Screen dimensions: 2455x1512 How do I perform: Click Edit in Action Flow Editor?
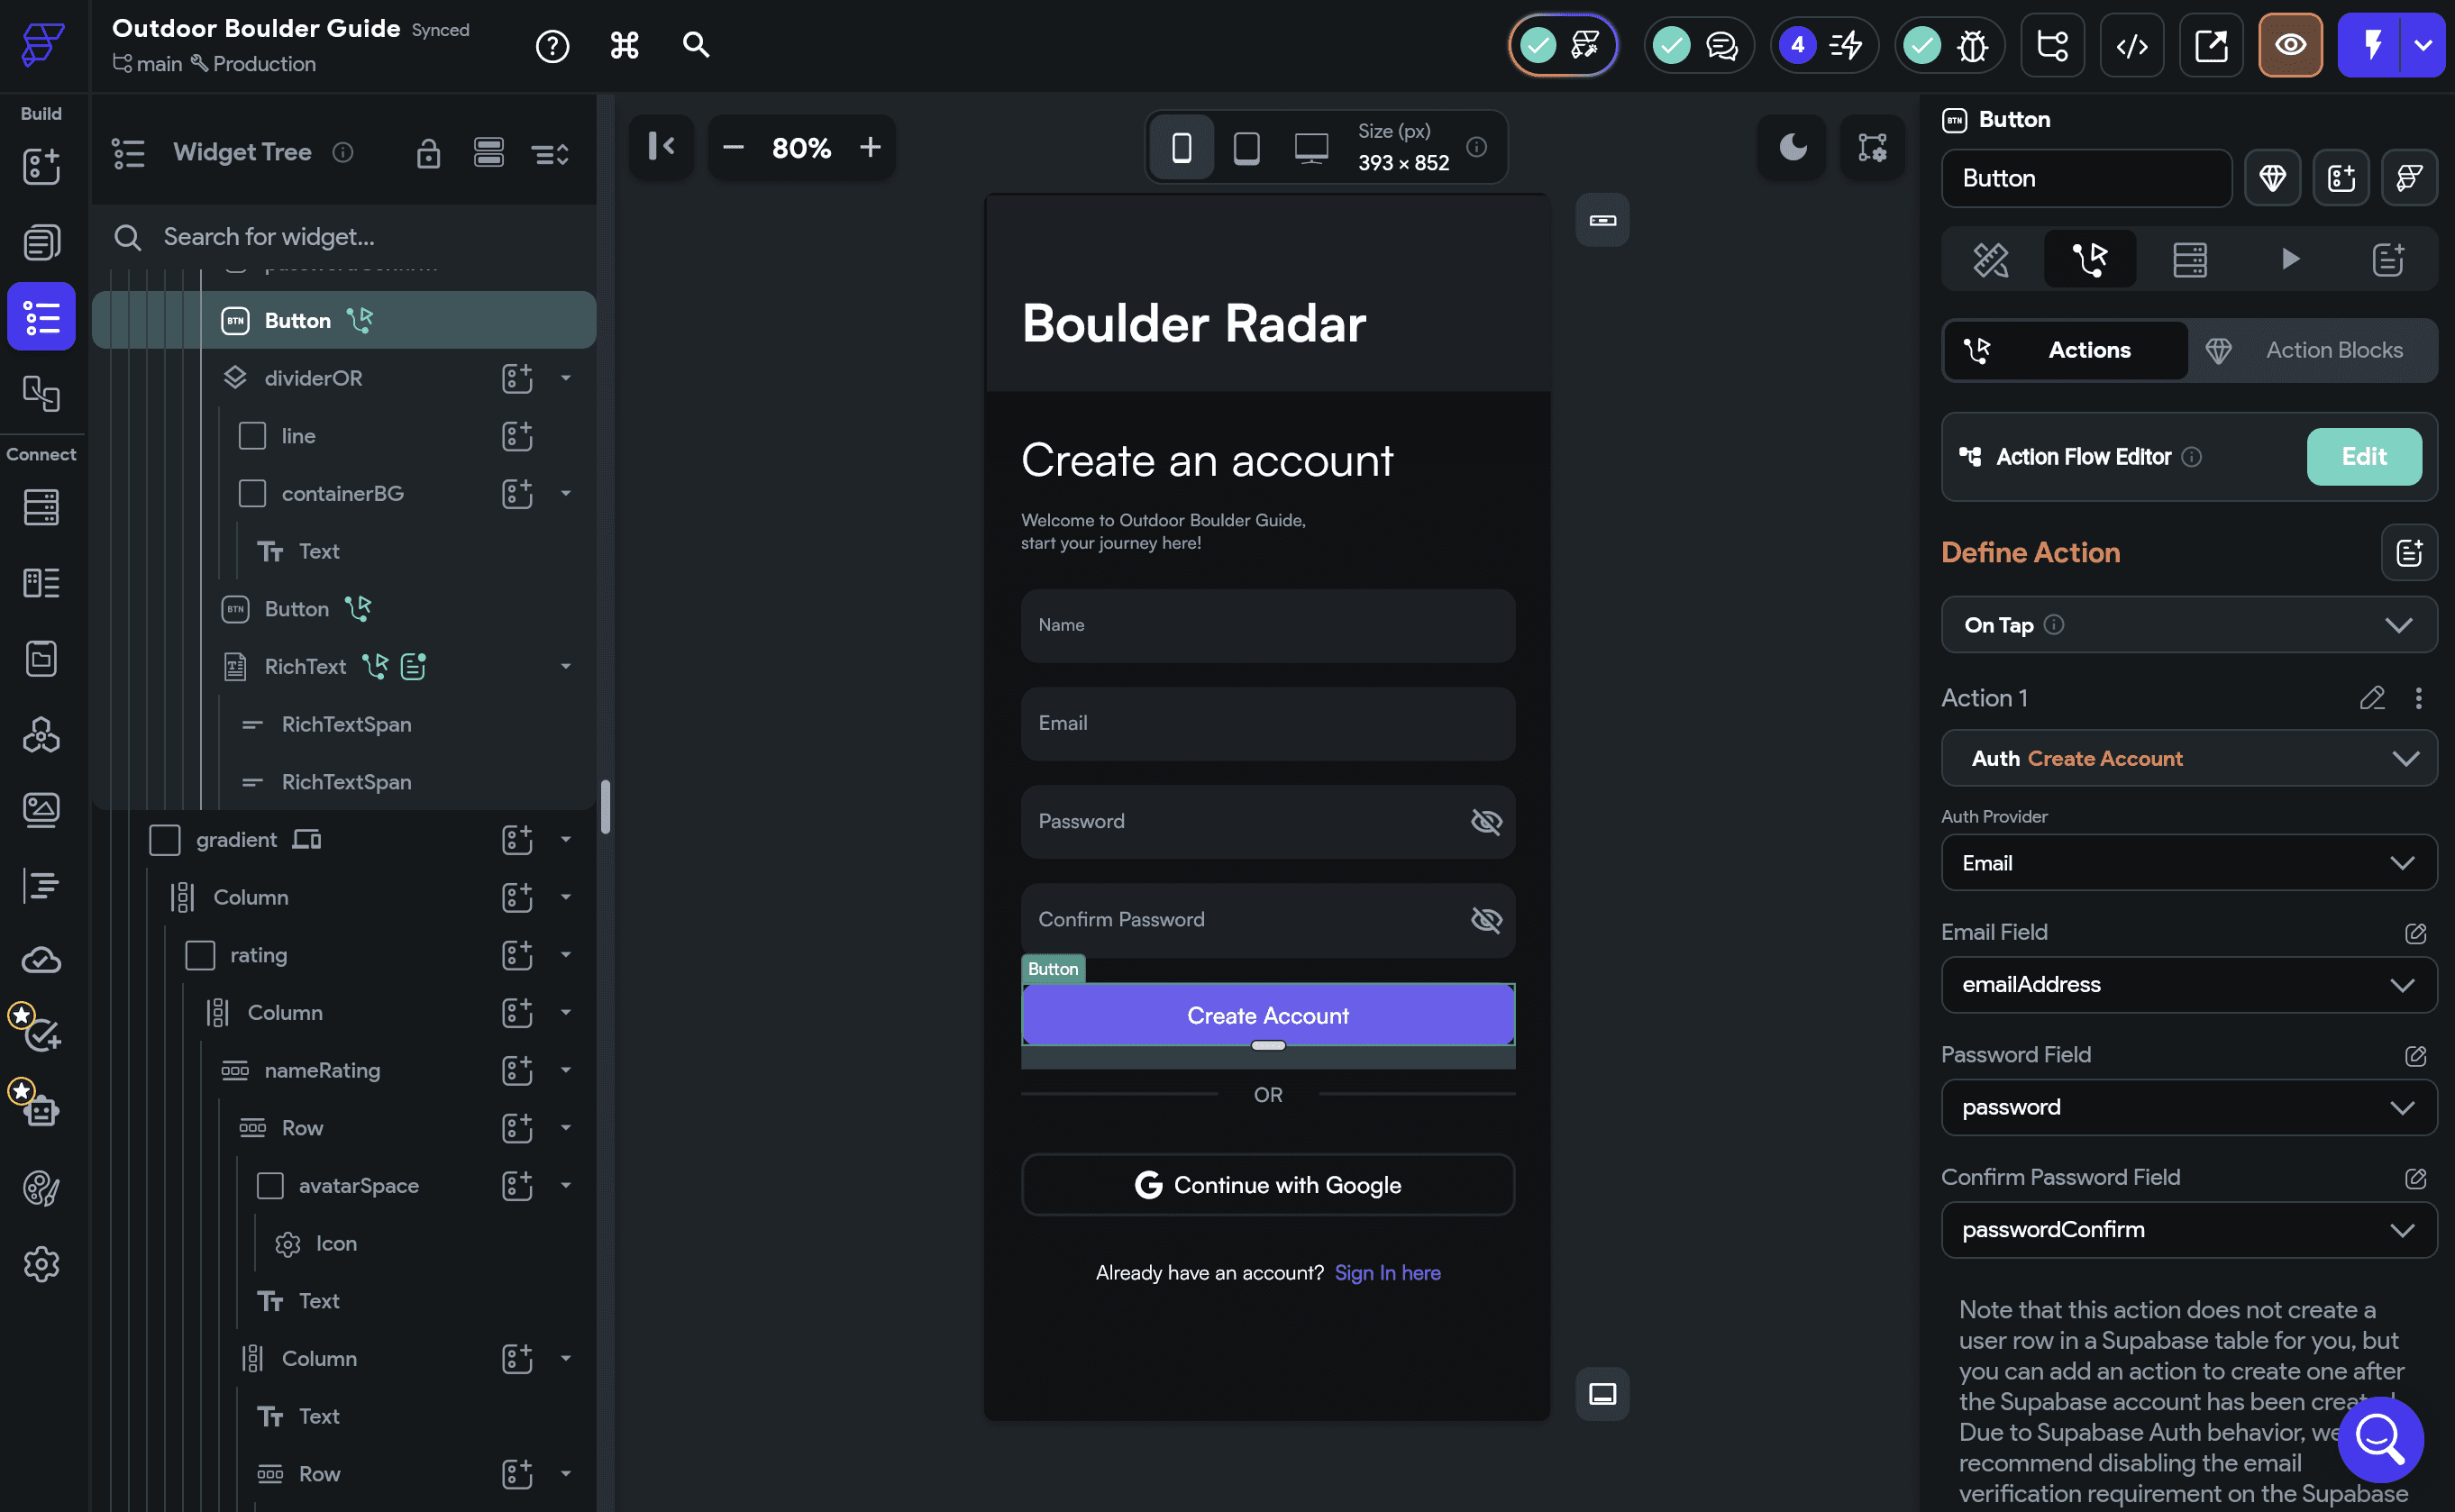pyautogui.click(x=2363, y=456)
